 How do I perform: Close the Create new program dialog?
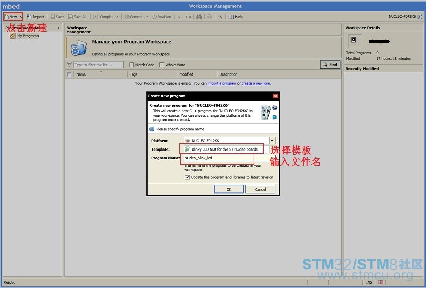pyautogui.click(x=275, y=96)
